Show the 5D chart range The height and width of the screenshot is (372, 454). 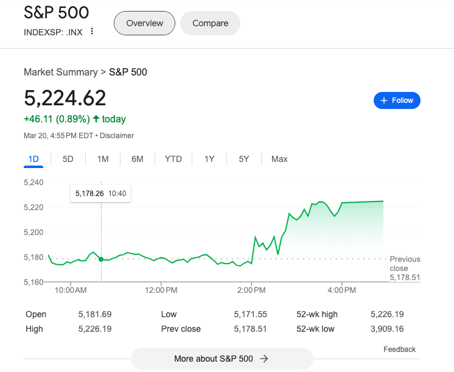coord(68,159)
